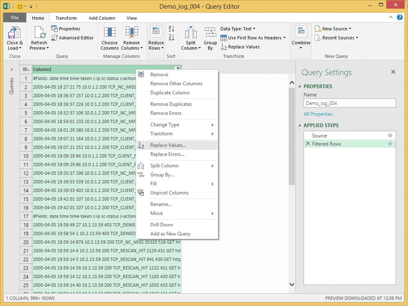Choose Duplicate Column
408x306 pixels.
click(177, 93)
